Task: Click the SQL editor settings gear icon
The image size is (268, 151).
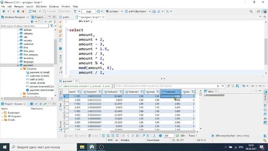Action: click(60, 49)
